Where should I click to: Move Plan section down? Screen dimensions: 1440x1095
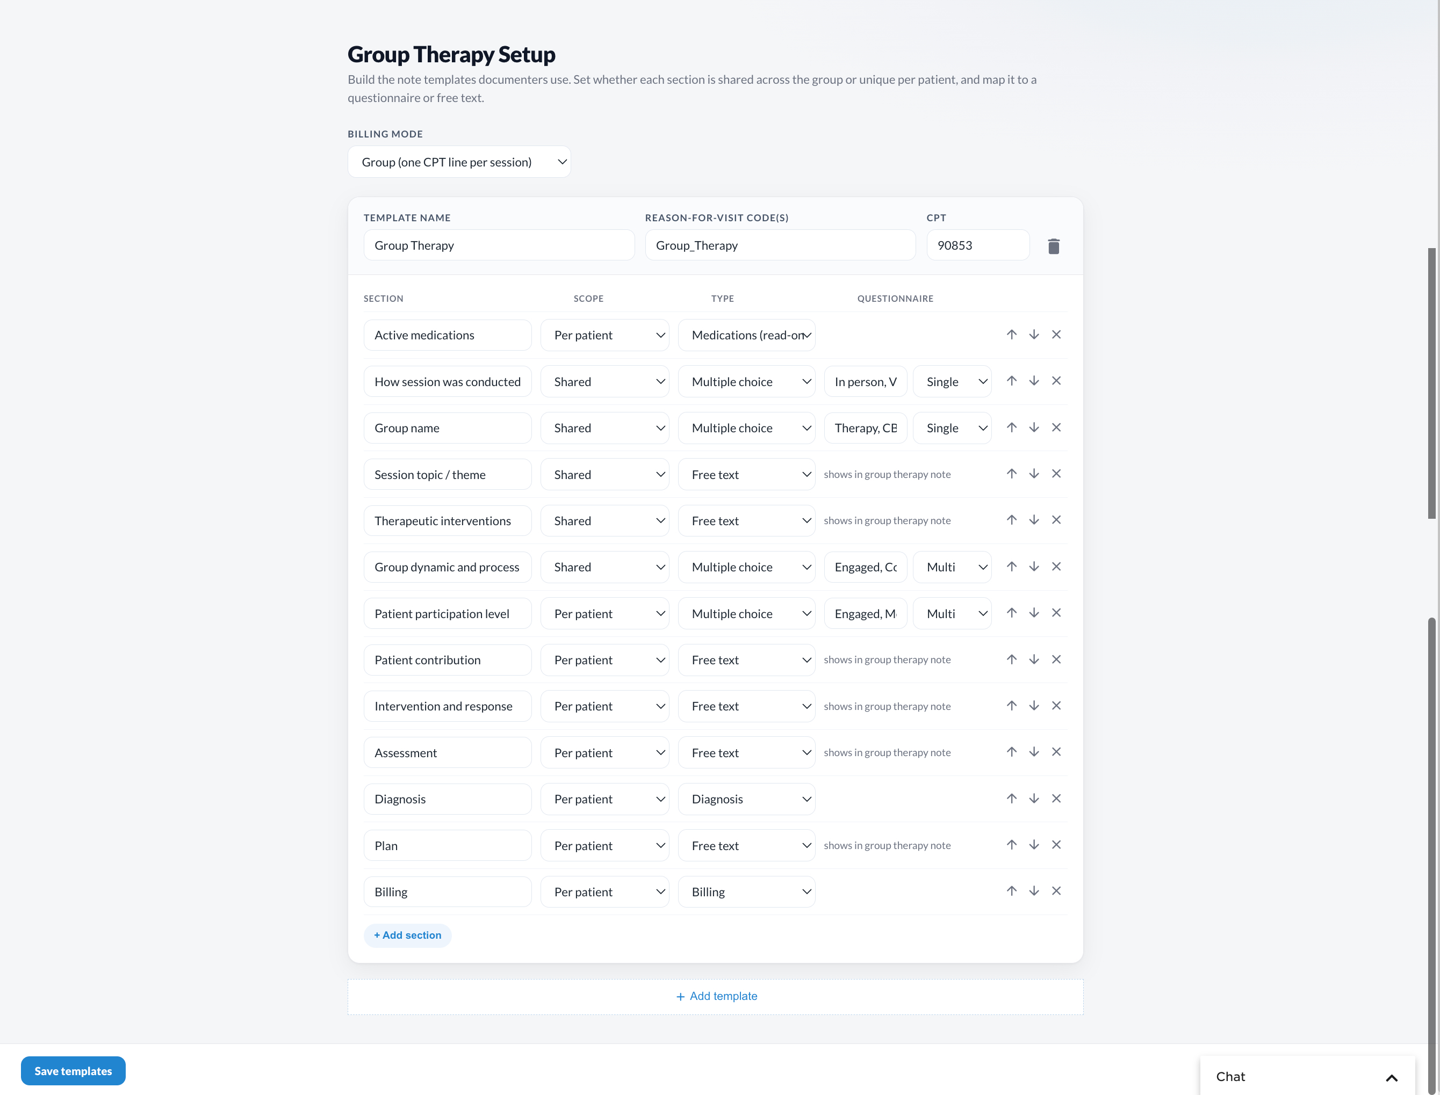click(x=1034, y=845)
